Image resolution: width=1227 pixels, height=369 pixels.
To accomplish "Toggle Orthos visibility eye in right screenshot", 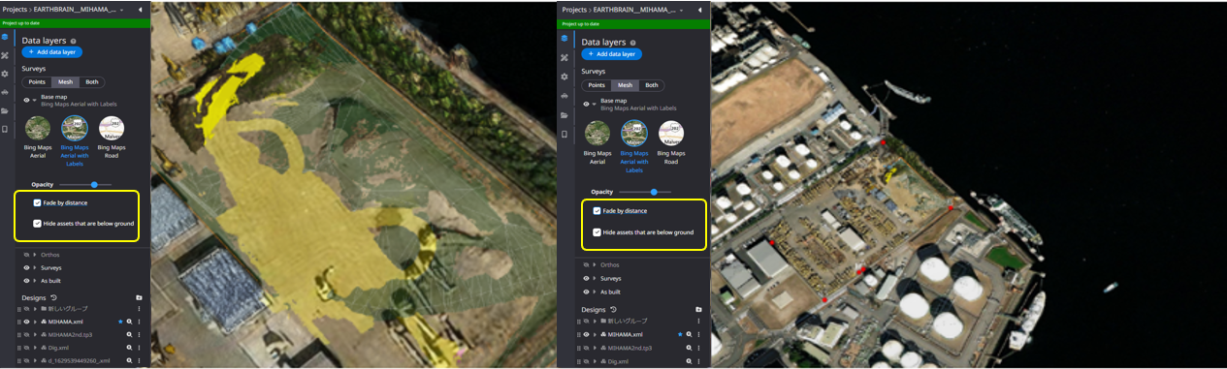I will point(586,264).
